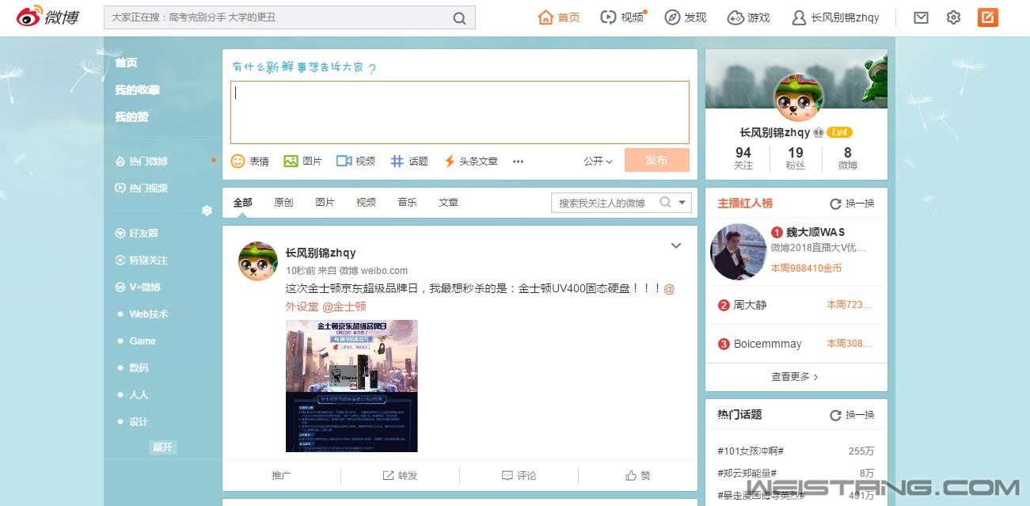
Task: View the 94 关注 following count
Action: pyautogui.click(x=743, y=158)
